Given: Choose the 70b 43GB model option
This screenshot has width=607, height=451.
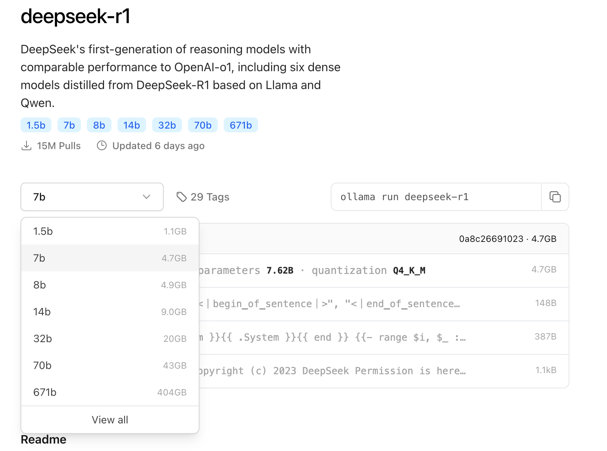Looking at the screenshot, I should [110, 365].
